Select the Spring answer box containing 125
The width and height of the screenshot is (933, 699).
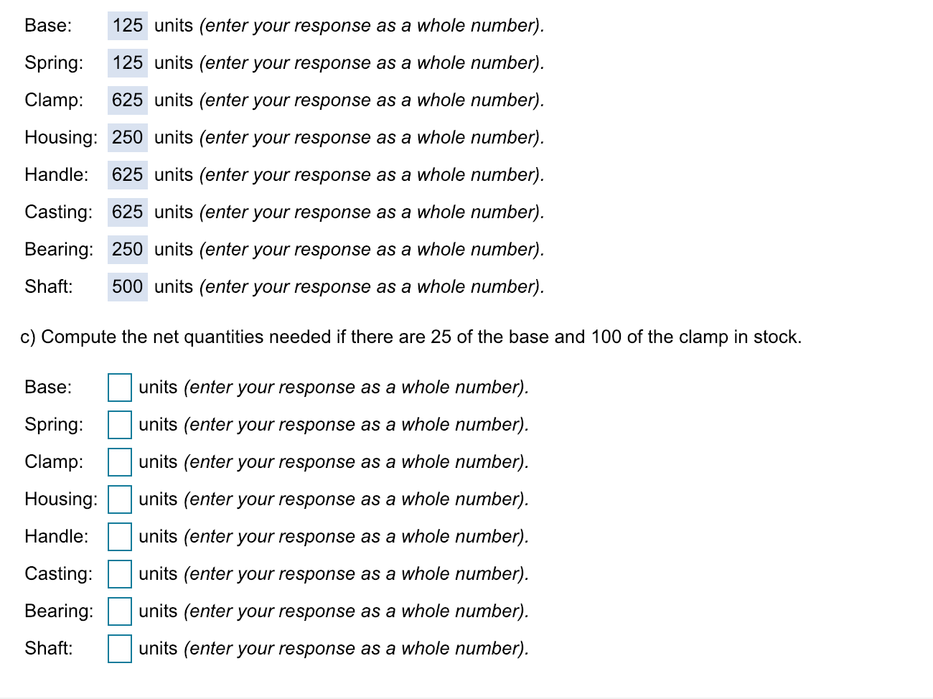click(126, 62)
